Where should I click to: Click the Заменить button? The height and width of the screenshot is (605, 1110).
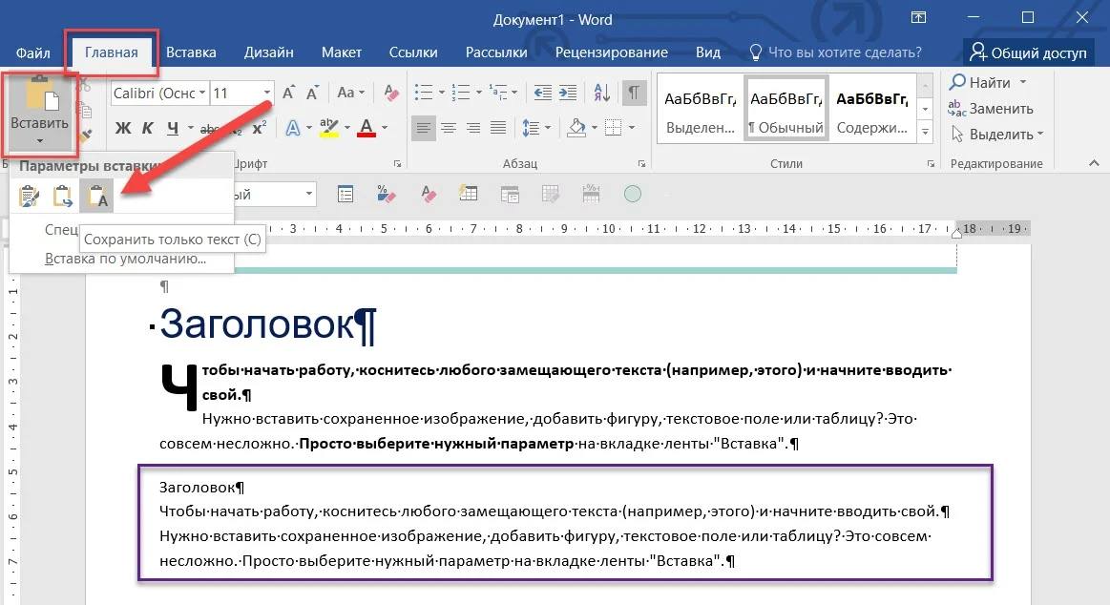(991, 108)
